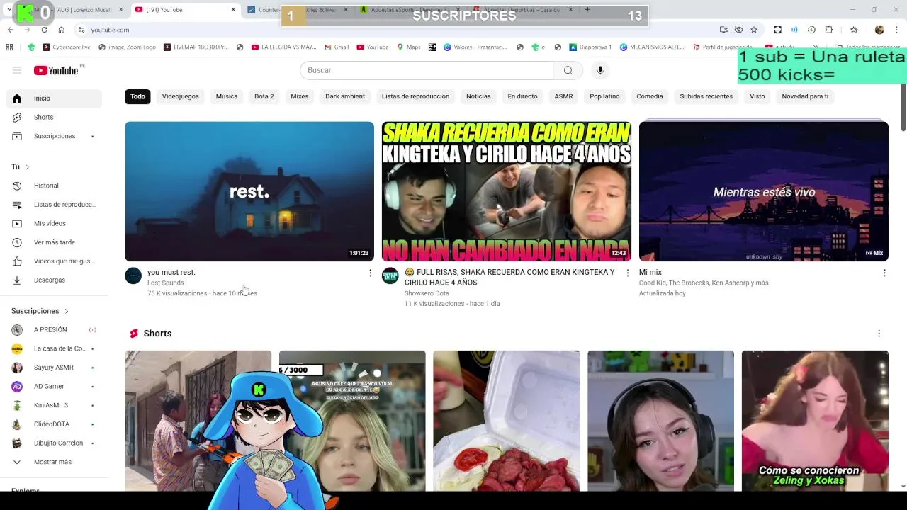Open Mis vídeos in the sidebar
907x510 pixels.
54,223
